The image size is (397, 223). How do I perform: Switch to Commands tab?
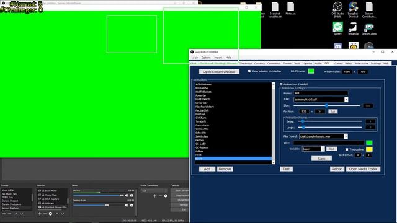point(274,63)
